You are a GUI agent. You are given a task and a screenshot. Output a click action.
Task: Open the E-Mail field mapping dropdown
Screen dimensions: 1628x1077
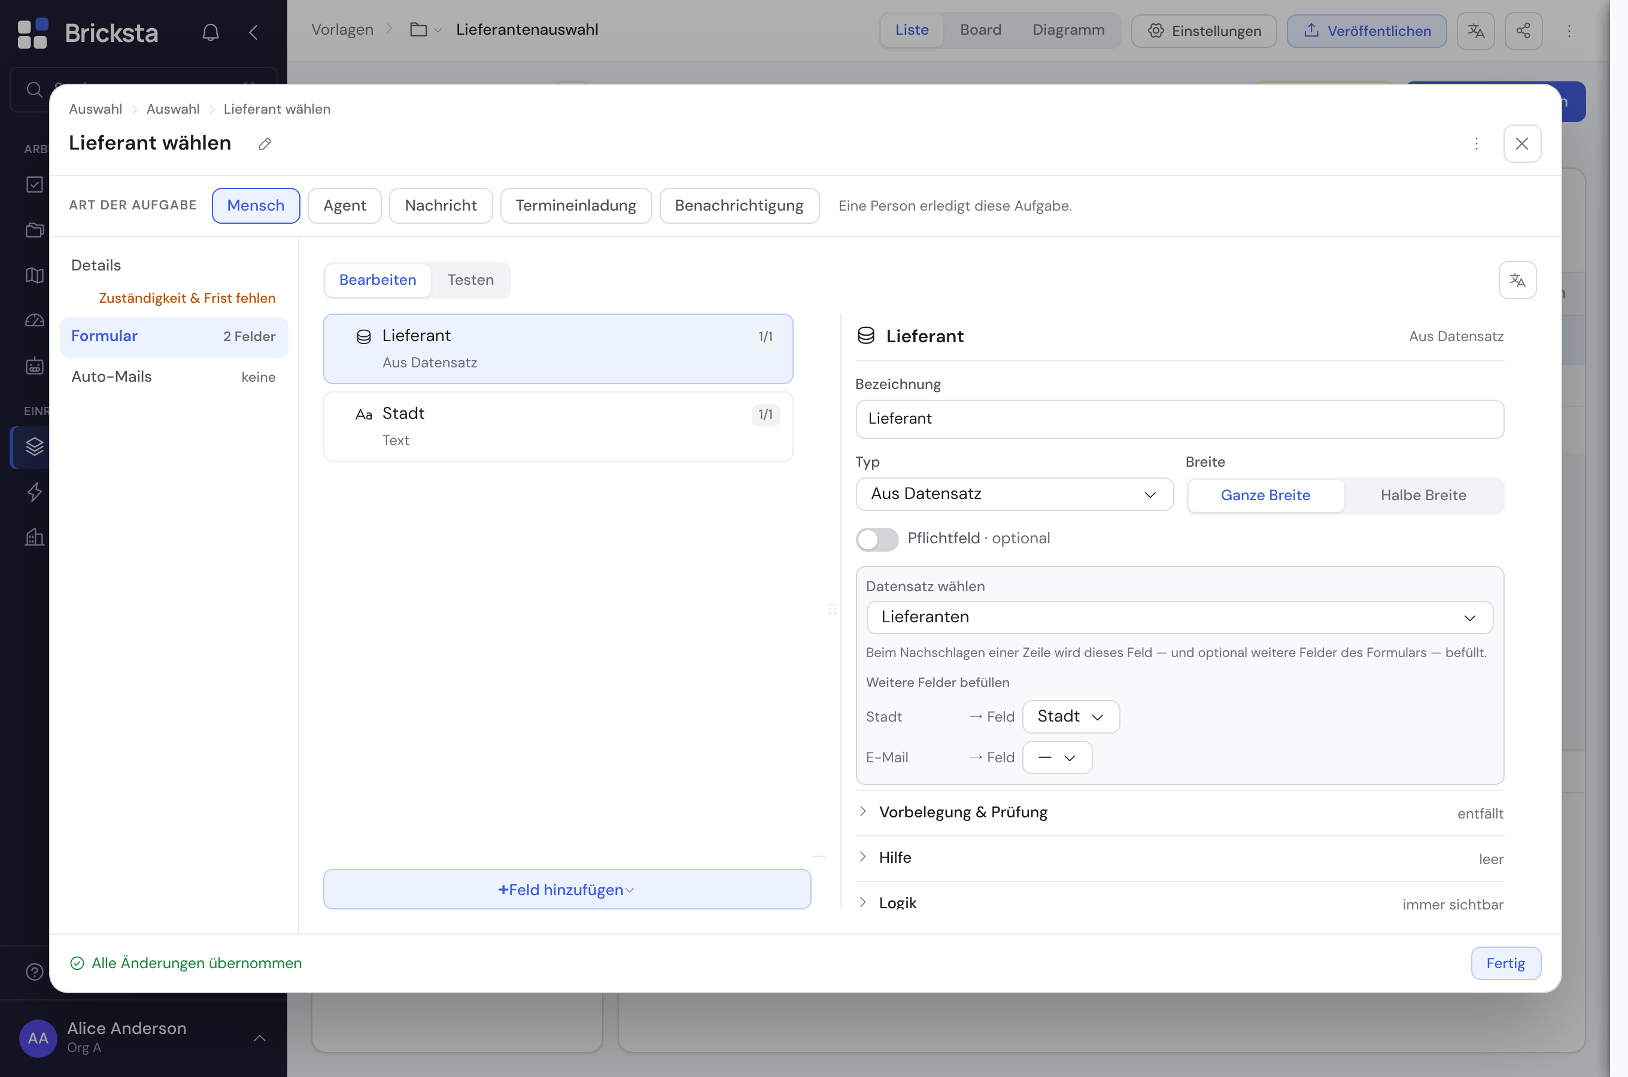1057,757
